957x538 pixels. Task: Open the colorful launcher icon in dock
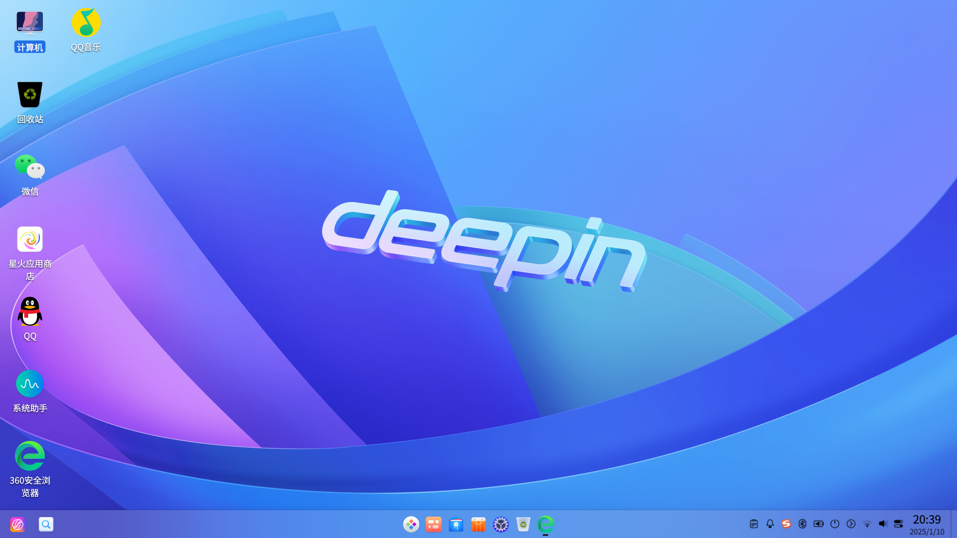tap(411, 524)
